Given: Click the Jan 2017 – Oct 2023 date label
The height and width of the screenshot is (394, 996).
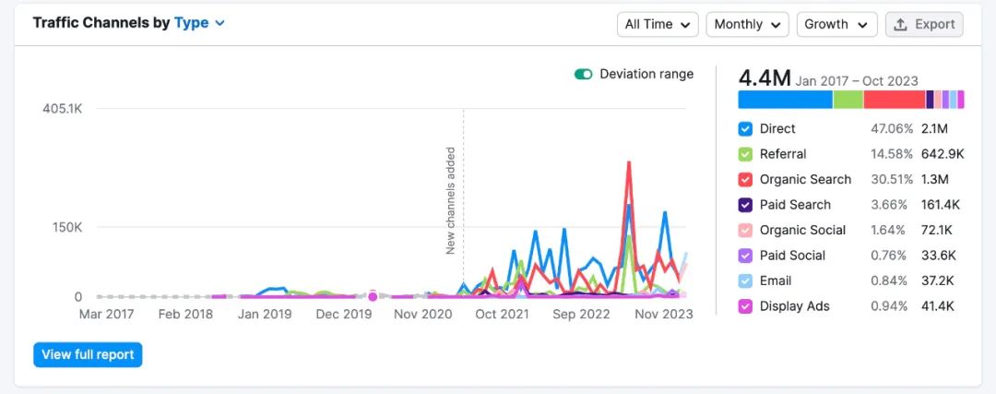Looking at the screenshot, I should click(857, 80).
